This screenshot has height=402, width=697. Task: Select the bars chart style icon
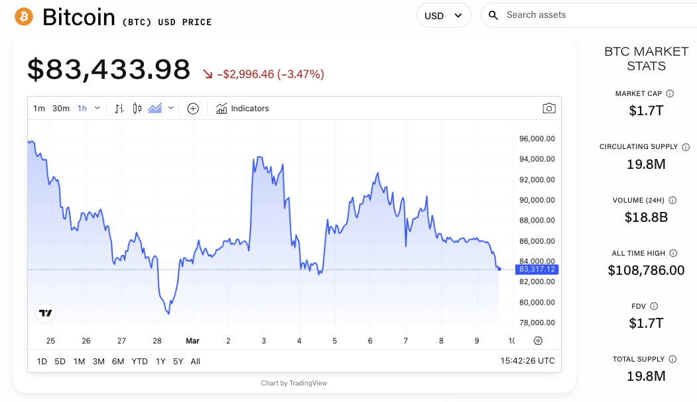pos(119,109)
